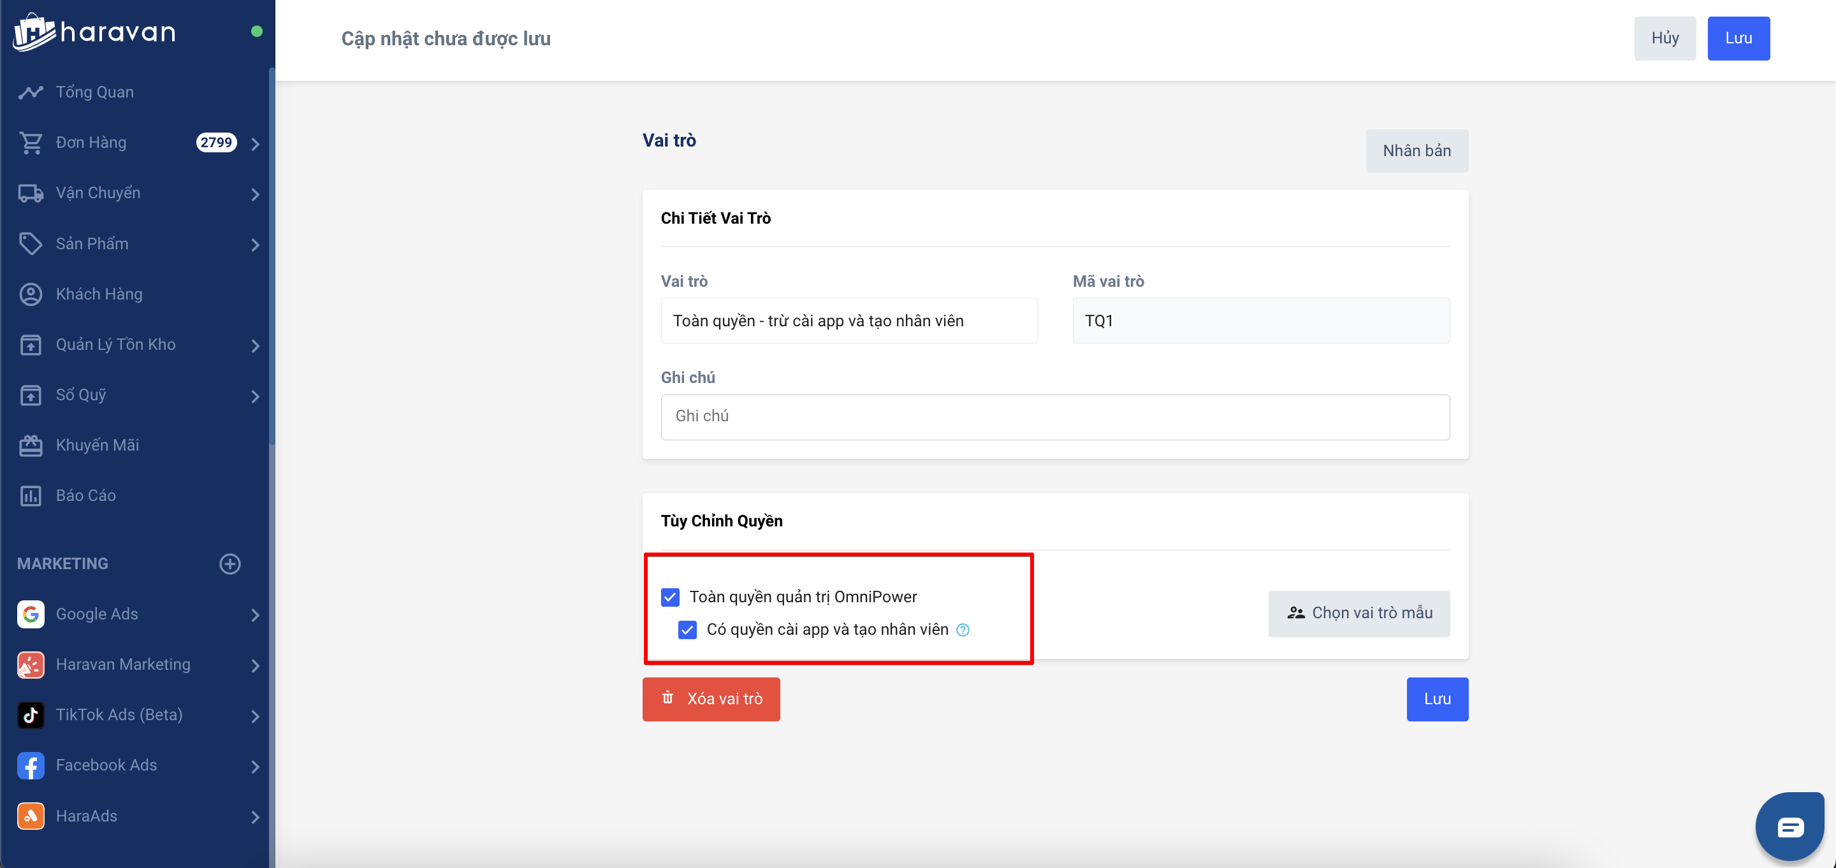1836x868 pixels.
Task: Click the MARKETING section heading
Action: [62, 564]
